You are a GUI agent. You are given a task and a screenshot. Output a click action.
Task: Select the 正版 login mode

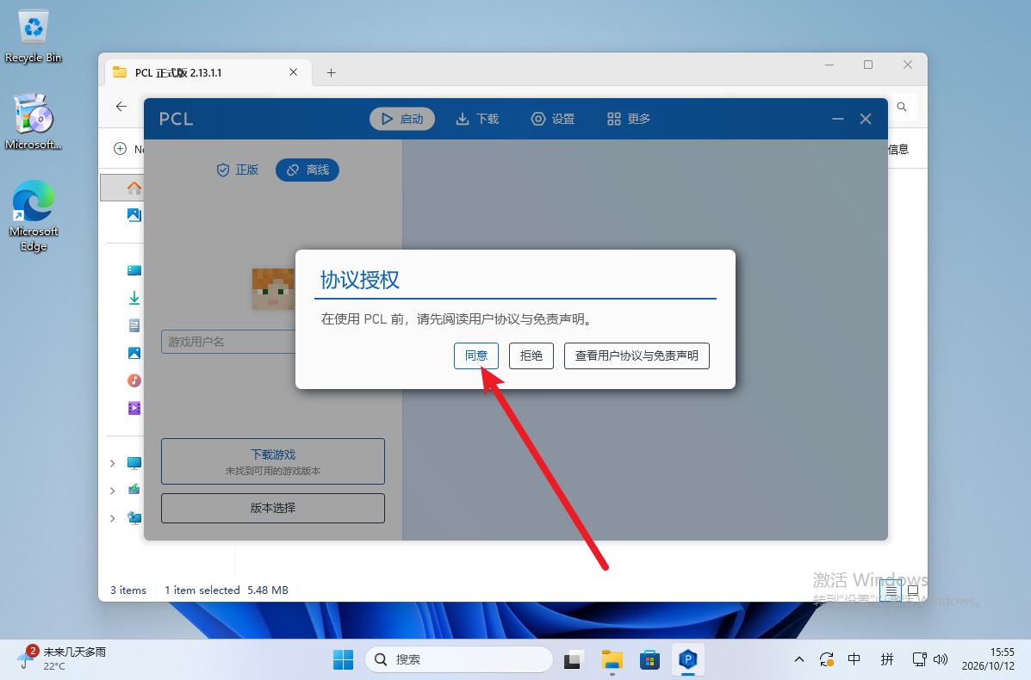click(238, 170)
